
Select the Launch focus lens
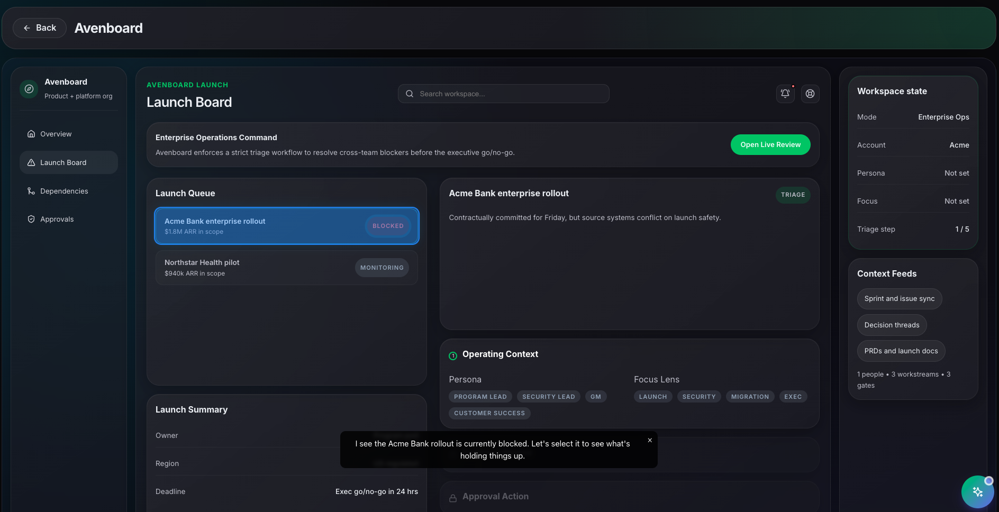(x=653, y=397)
